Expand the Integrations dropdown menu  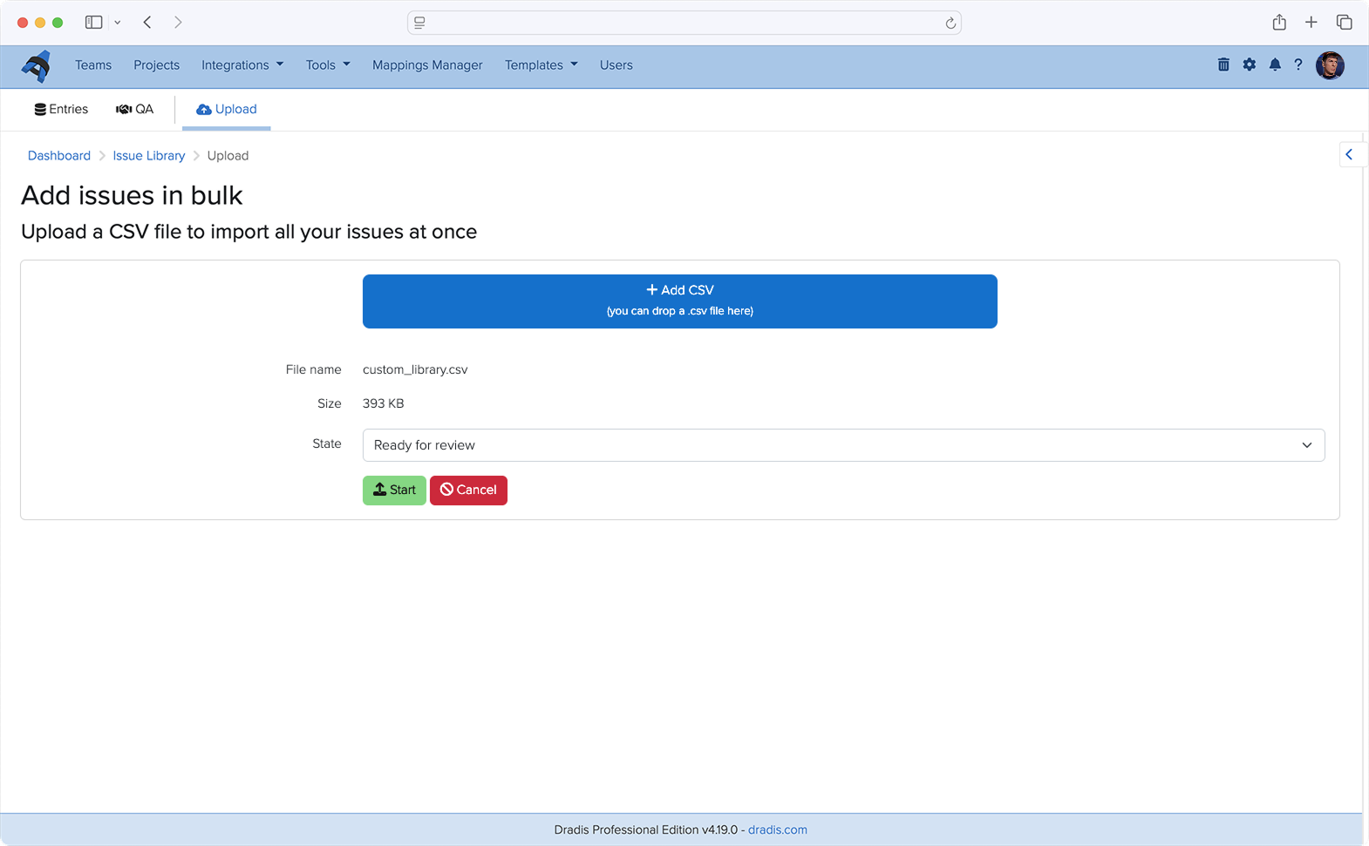click(x=242, y=65)
